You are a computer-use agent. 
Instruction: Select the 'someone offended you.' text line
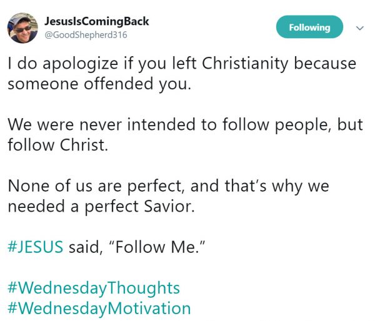pyautogui.click(x=99, y=84)
